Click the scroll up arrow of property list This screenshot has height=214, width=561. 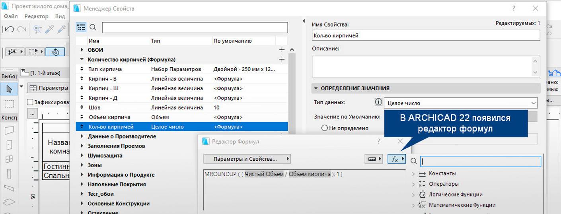(x=292, y=50)
